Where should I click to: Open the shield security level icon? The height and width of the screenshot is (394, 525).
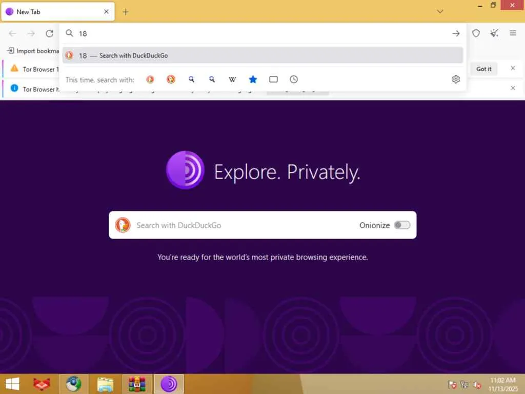click(x=476, y=33)
